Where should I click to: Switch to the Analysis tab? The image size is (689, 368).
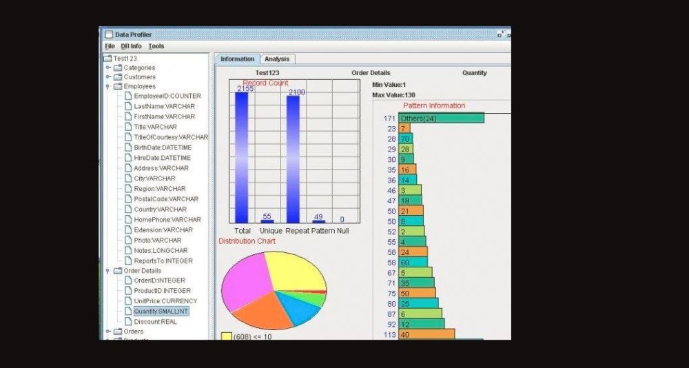[277, 59]
